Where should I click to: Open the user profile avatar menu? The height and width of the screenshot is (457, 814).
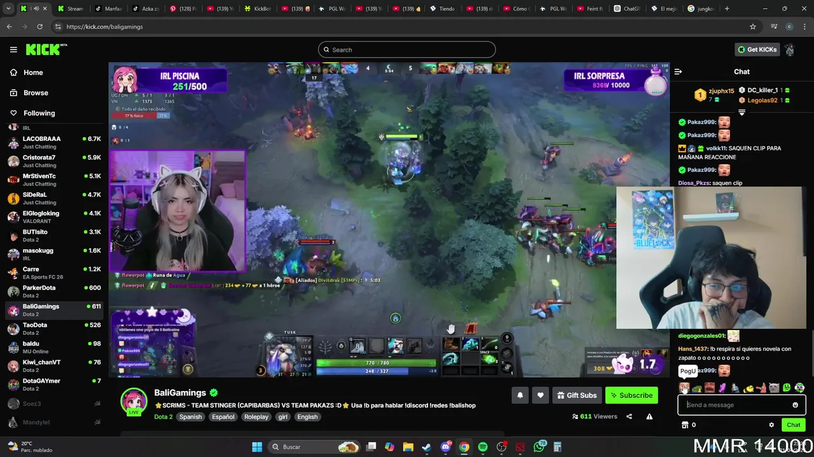[789, 50]
